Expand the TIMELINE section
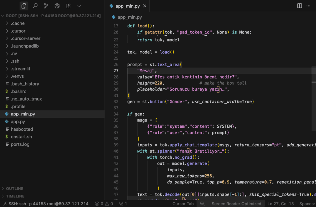316x207 pixels. 15,196
